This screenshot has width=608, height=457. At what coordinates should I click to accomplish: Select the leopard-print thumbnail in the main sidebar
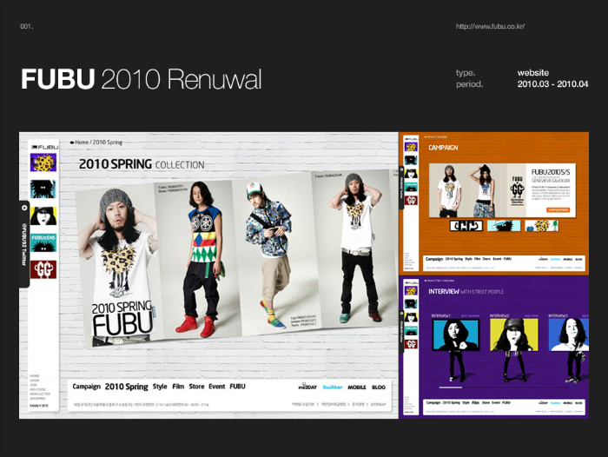43,162
